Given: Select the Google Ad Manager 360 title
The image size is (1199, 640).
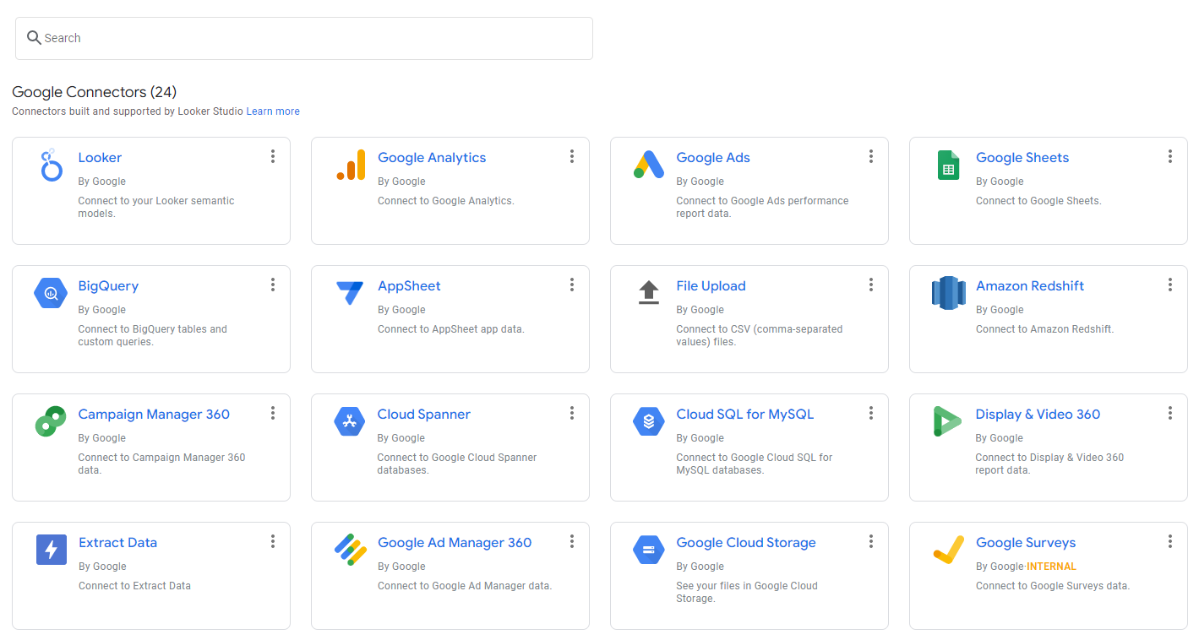Looking at the screenshot, I should click(455, 542).
